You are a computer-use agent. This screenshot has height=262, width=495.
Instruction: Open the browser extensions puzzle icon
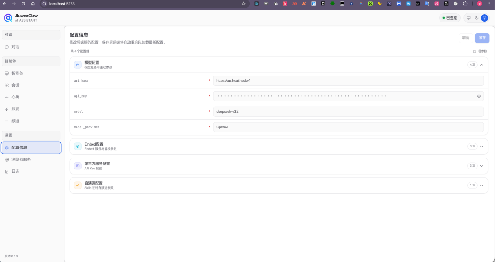(x=465, y=4)
